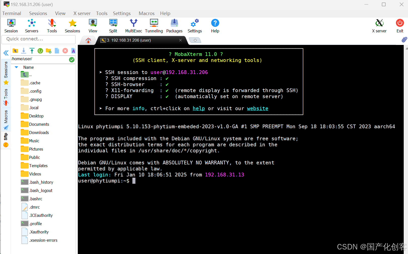Select the .bashrc file
Screen dimensions: 408x254
[x=32, y=199]
